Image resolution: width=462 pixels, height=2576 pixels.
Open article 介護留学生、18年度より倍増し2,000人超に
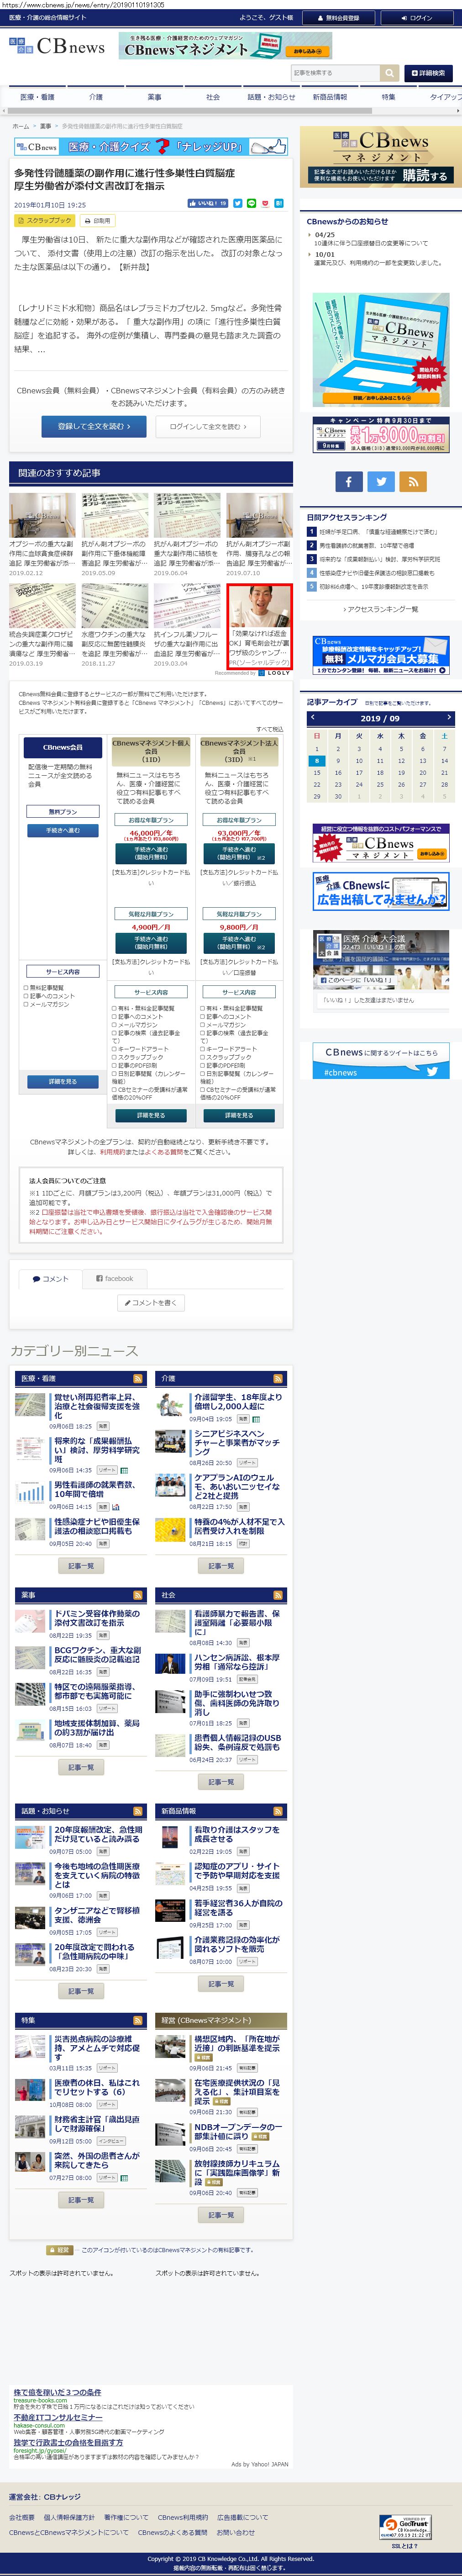pos(238,1401)
